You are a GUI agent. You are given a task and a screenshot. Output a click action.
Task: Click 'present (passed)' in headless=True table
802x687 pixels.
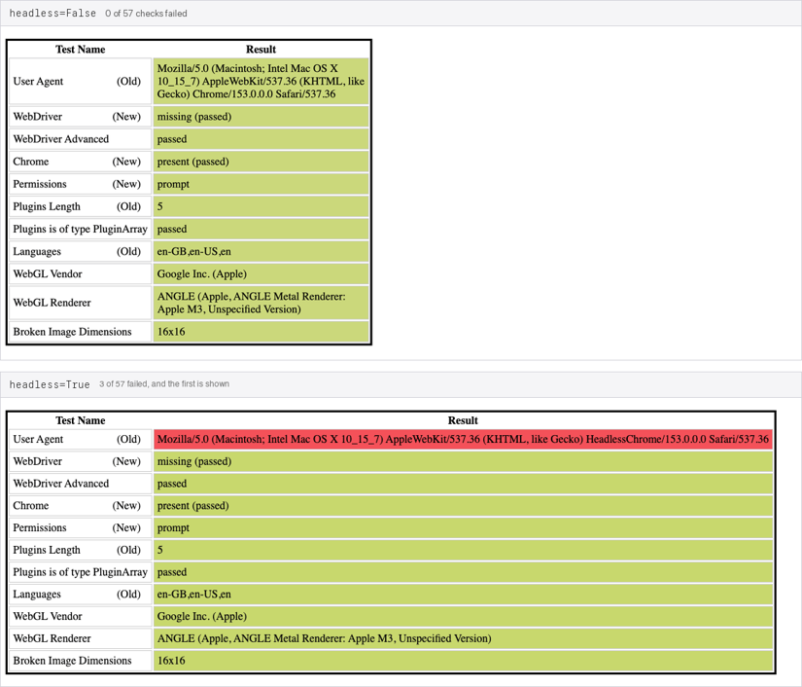click(x=463, y=506)
